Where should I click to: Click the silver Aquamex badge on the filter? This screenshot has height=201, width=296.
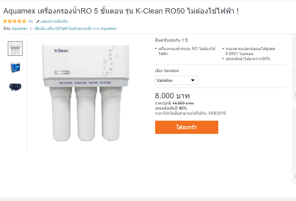click(62, 72)
